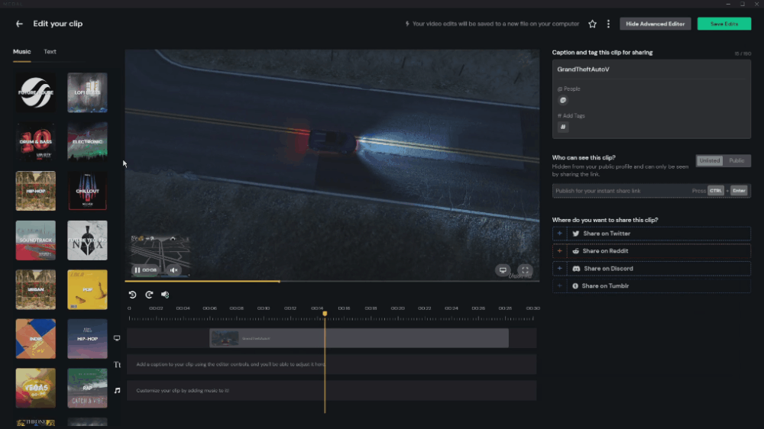Click the yellow playhead marker on timeline
The width and height of the screenshot is (764, 429).
pyautogui.click(x=325, y=314)
